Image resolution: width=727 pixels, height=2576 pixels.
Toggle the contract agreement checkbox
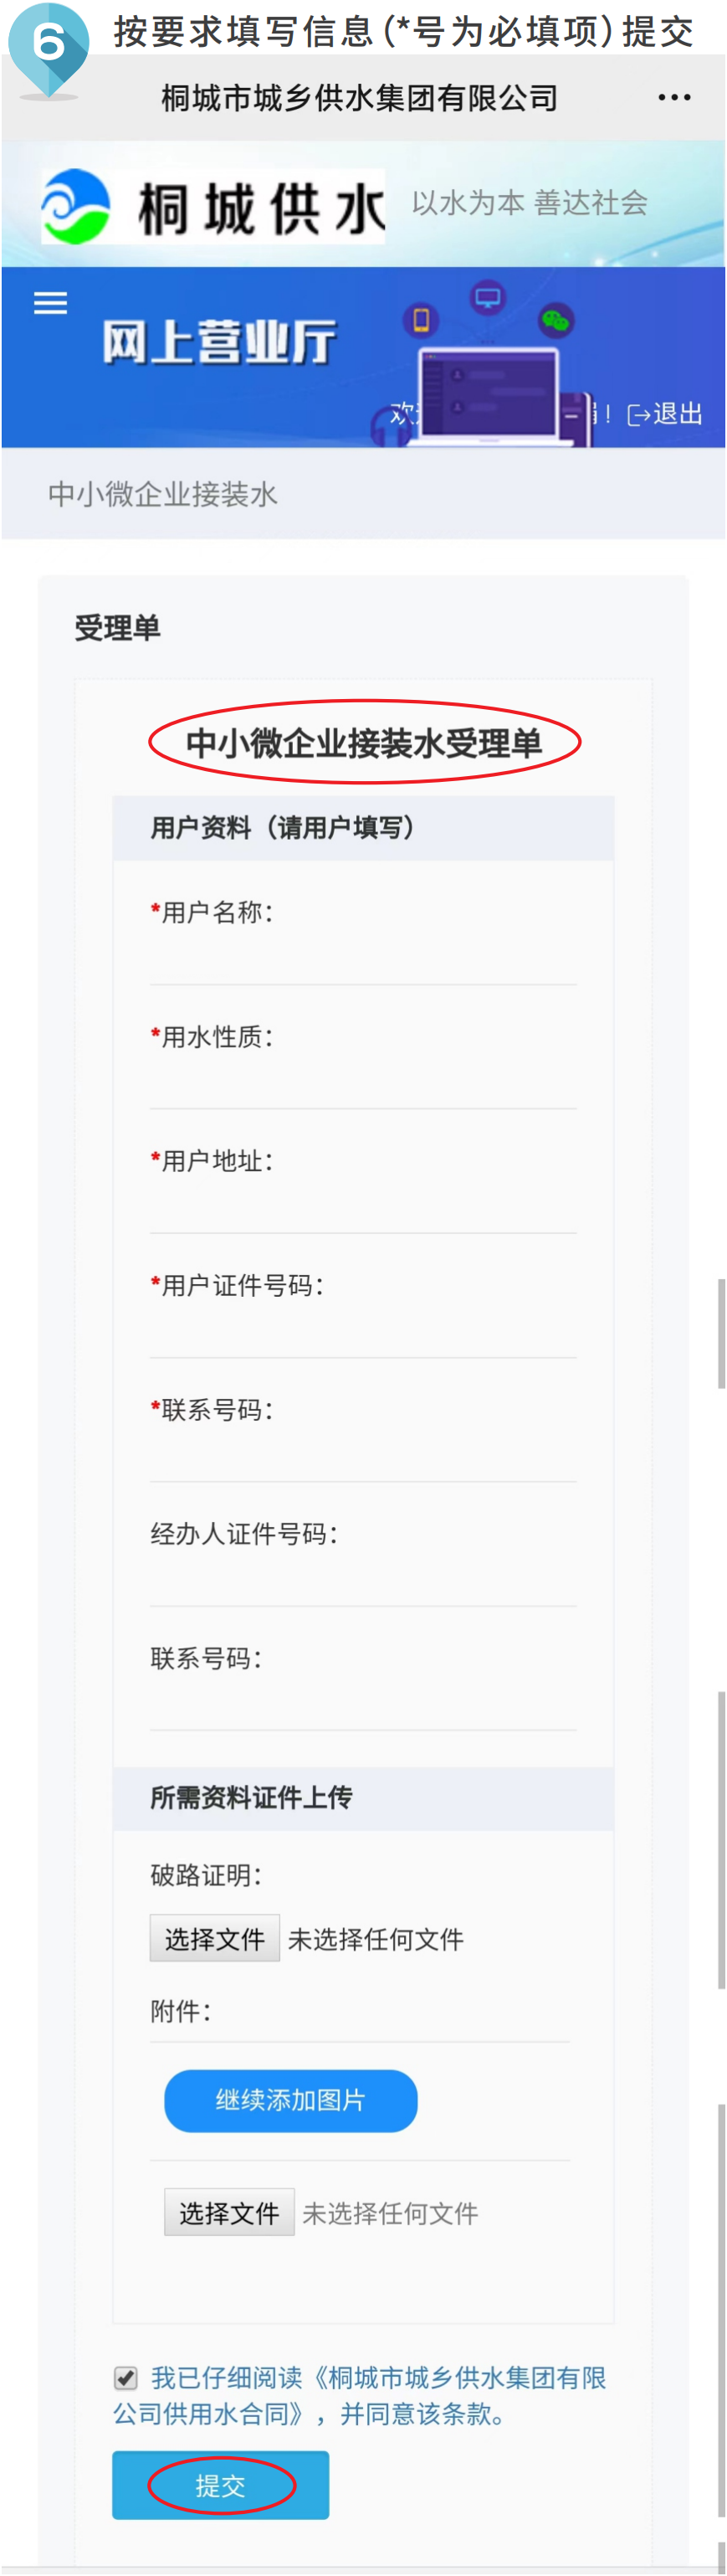coord(125,2378)
